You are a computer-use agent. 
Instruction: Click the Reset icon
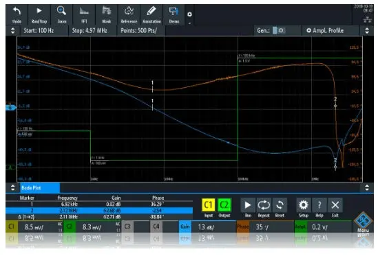pyautogui.click(x=280, y=205)
